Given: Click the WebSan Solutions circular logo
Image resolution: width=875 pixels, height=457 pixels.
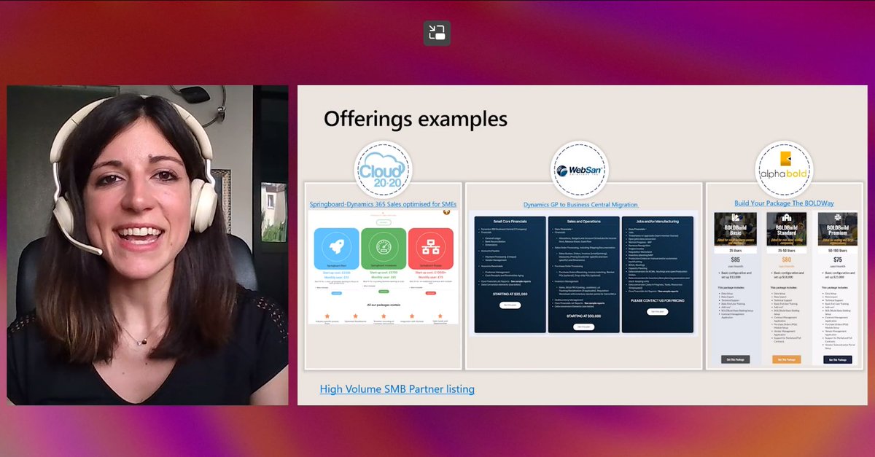Looking at the screenshot, I should (580, 171).
